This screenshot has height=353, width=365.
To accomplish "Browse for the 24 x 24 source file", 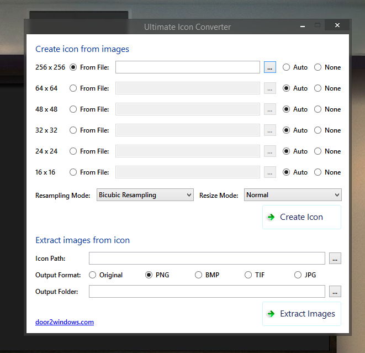I will (270, 151).
